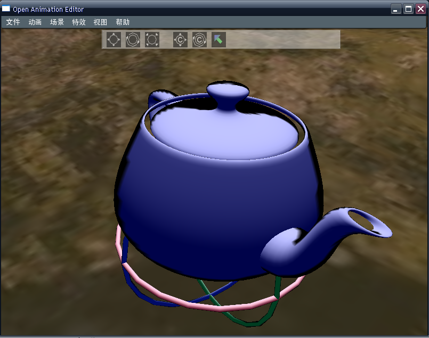Select the camera rotate tool icon
This screenshot has height=338, width=429.
tap(199, 39)
